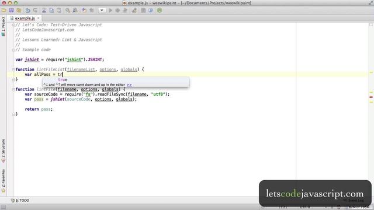This screenshot has width=374, height=210.
Task: Click the Open folder toolbar icon
Action: click(4, 10)
